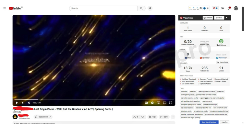
Task: Open player settings gear
Action: point(152,103)
